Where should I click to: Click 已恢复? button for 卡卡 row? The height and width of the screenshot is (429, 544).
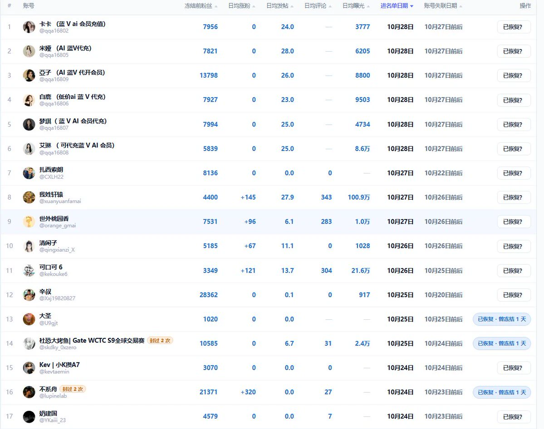click(513, 27)
